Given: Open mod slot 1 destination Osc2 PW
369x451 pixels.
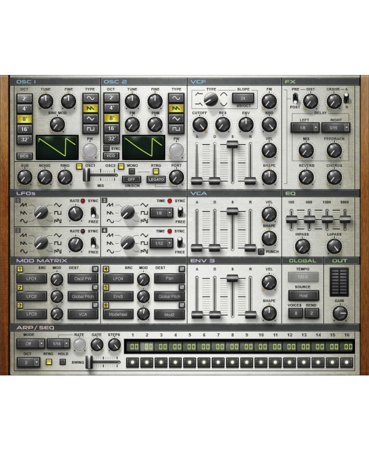Looking at the screenshot, I should [x=83, y=278].
